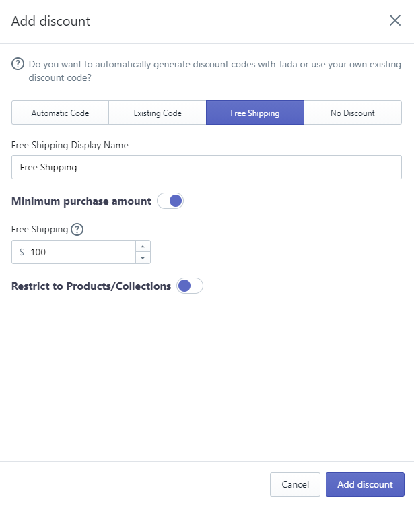Click the Cancel button
Image resolution: width=414 pixels, height=506 pixels.
point(295,484)
